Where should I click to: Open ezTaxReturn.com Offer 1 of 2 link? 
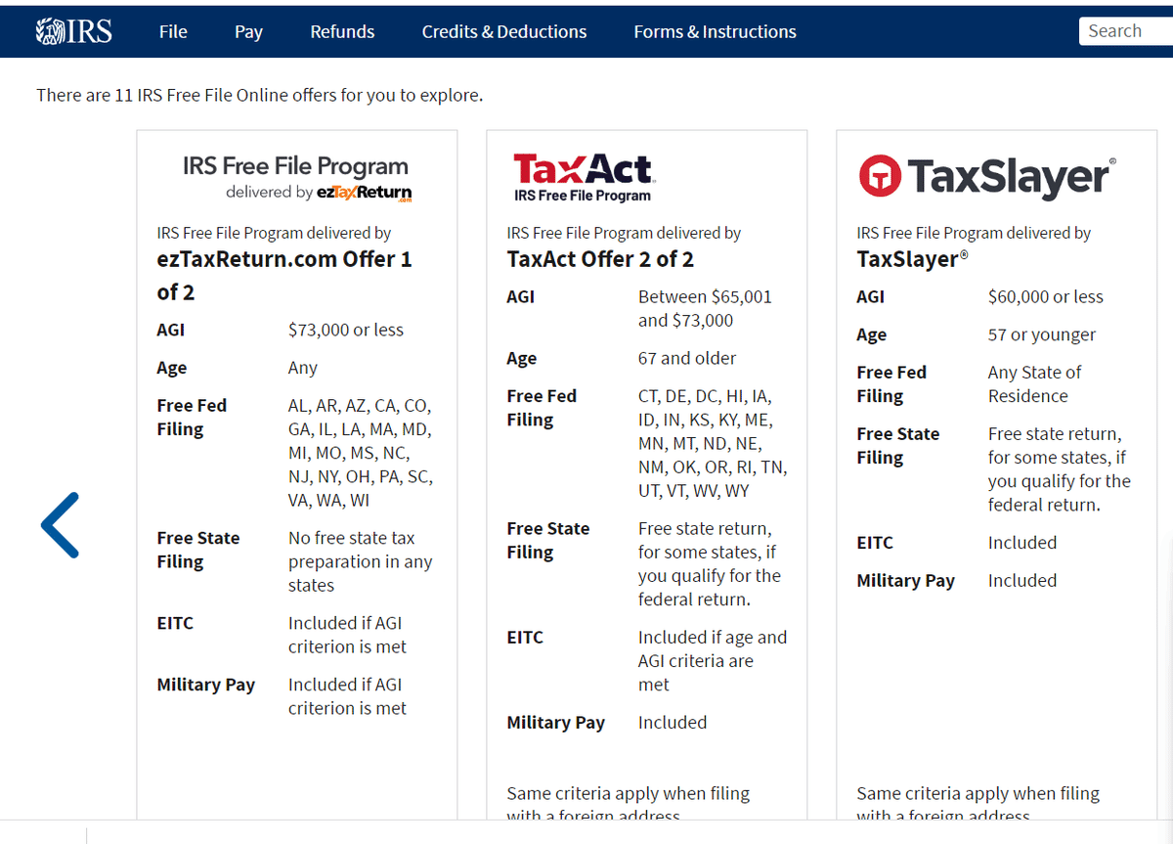[284, 275]
